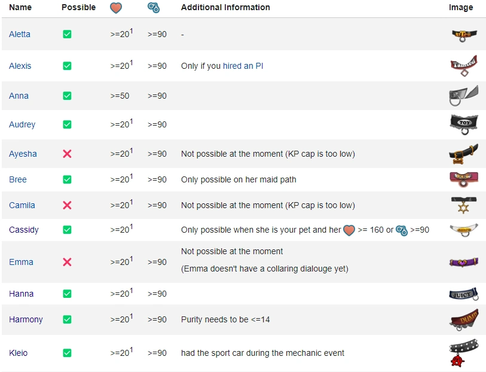Click Aletta's collar image
The image size is (486, 372).
click(464, 35)
